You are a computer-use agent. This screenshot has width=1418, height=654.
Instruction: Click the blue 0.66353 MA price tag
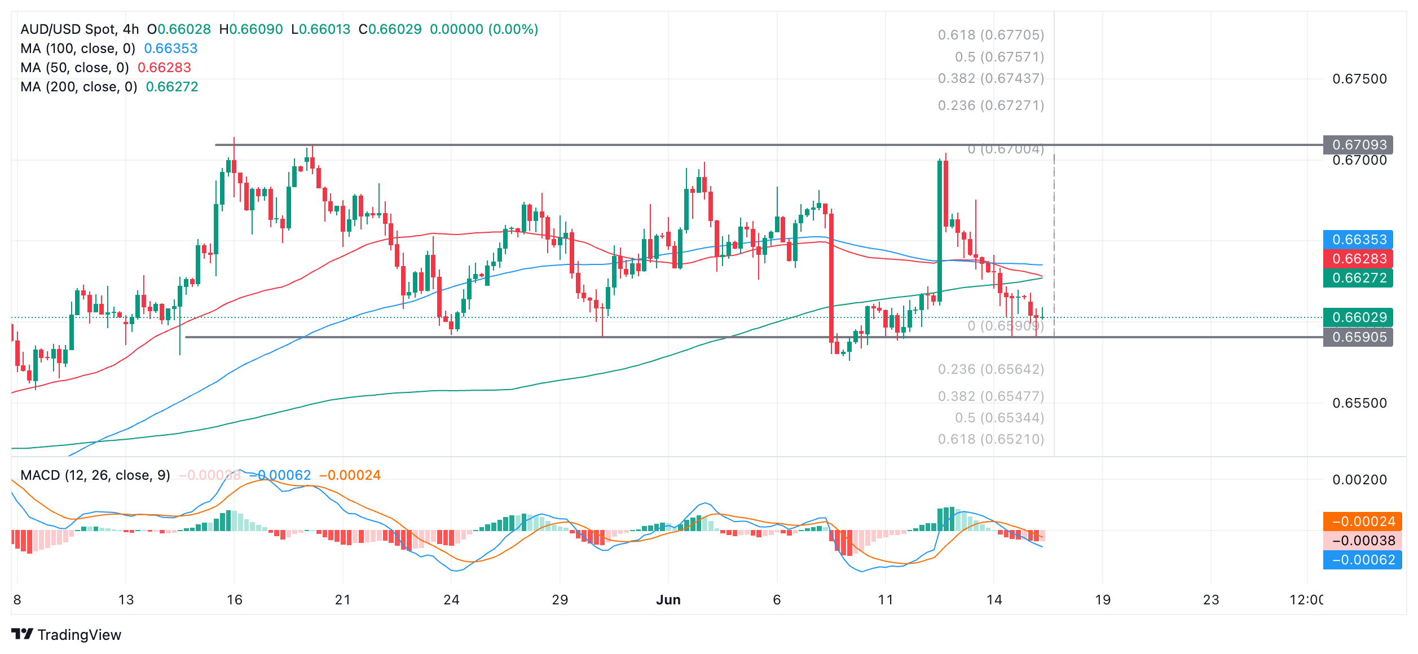(x=1358, y=240)
